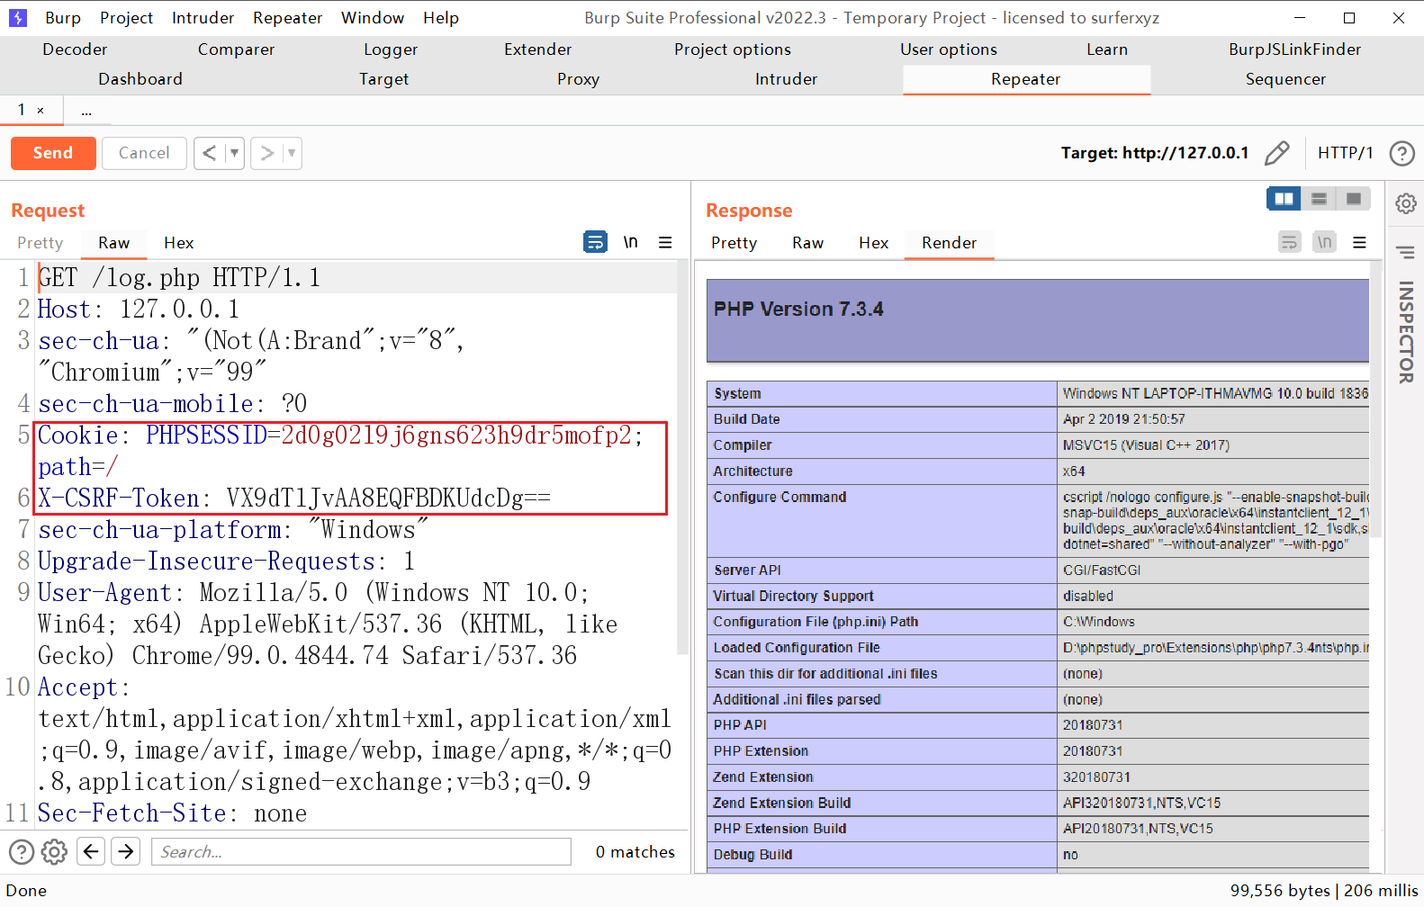Open the Project menu
The height and width of the screenshot is (907, 1424).
point(126,18)
